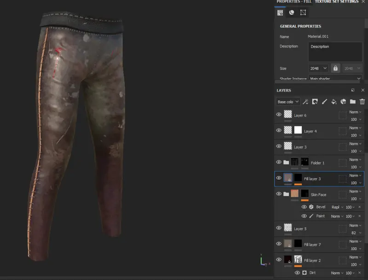Click inside the Description text field
The height and width of the screenshot is (280, 368).
(335, 51)
